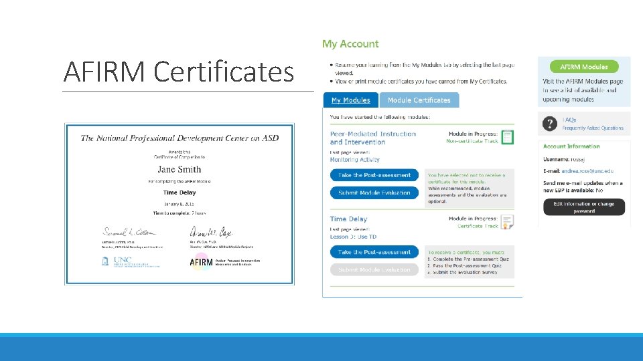
Task: Take the Post-assessment for Peer-Mediated Instruction
Action: pyautogui.click(x=374, y=175)
